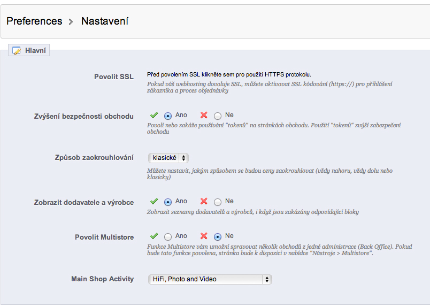Screen dimensions: 430x307
Task: Click red X icon for Povolit Multistore
Action: pyautogui.click(x=204, y=236)
